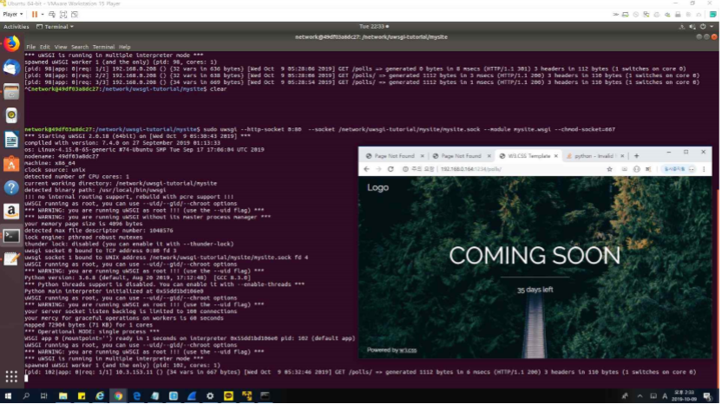Launch LibreOffice Writer from the dock
Screen dimensions: 722x404
11,140
